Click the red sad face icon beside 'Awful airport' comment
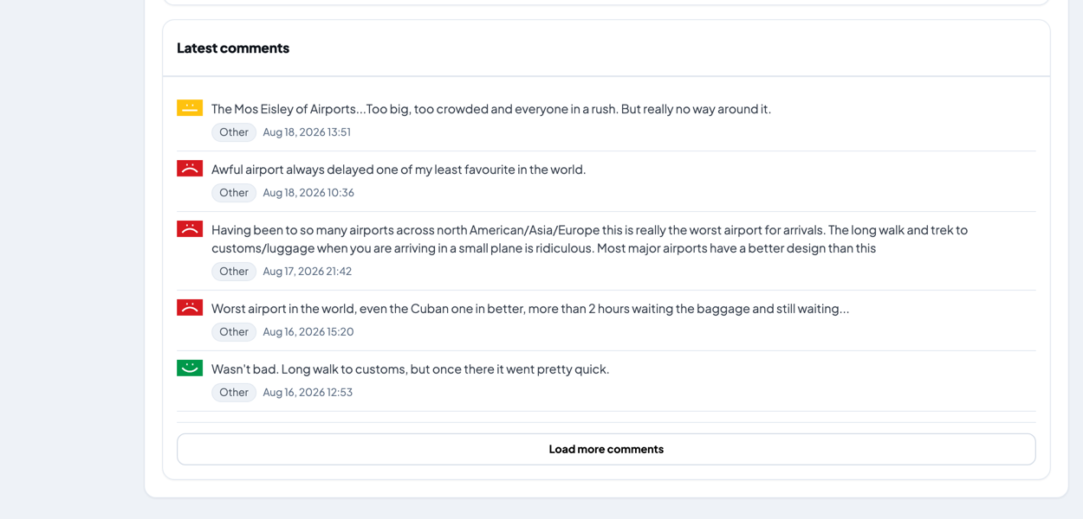The height and width of the screenshot is (519, 1083). coord(190,169)
